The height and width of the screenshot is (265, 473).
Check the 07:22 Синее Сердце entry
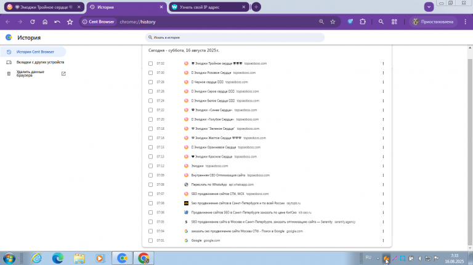tap(150, 110)
